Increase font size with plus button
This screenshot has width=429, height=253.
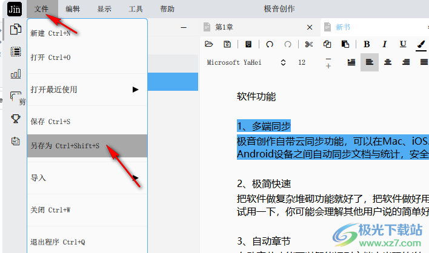click(328, 66)
